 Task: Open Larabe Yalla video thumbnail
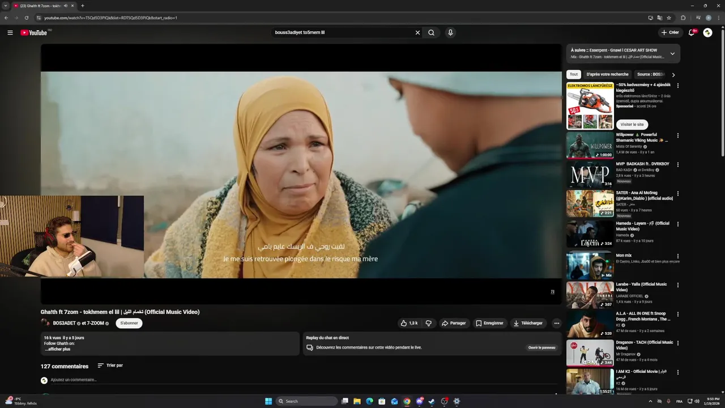tap(590, 295)
